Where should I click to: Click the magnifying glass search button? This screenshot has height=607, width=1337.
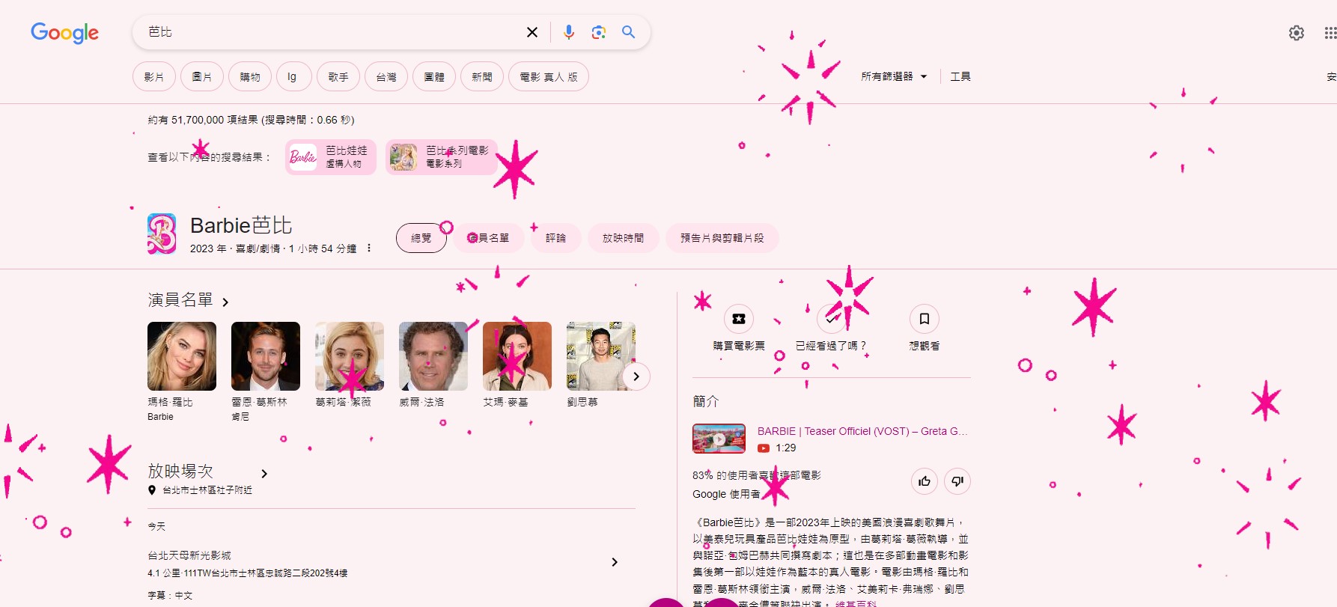628,32
